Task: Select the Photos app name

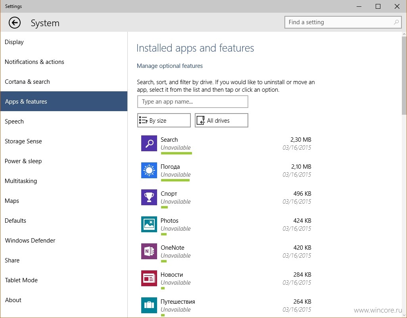Action: [169, 221]
